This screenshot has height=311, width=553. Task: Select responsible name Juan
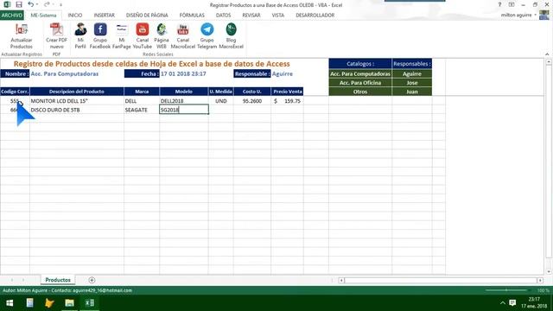pos(412,92)
